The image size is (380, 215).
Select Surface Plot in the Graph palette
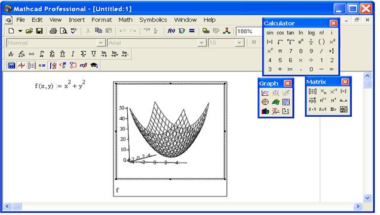point(275,102)
